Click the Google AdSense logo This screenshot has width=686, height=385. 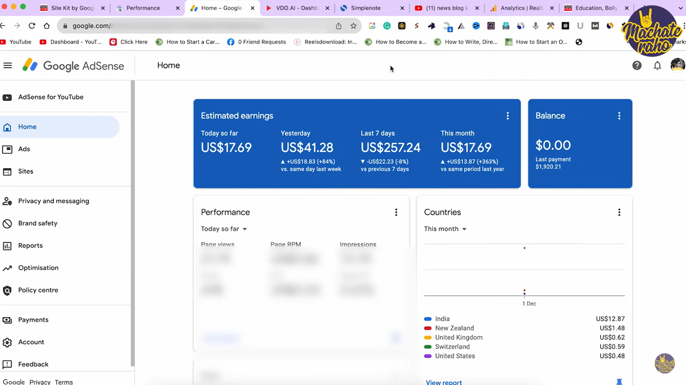[73, 66]
